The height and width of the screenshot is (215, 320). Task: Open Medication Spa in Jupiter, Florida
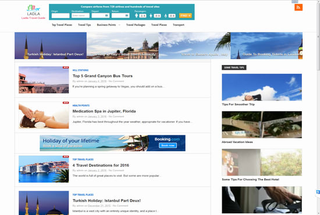coord(104,111)
